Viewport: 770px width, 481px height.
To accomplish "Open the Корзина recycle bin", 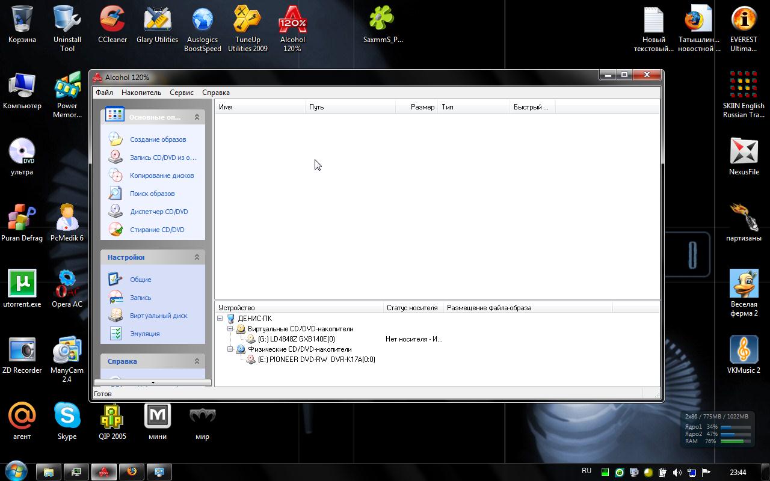I will tap(22, 24).
